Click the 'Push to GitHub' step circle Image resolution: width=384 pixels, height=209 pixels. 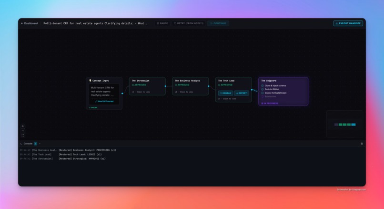pos(263,89)
